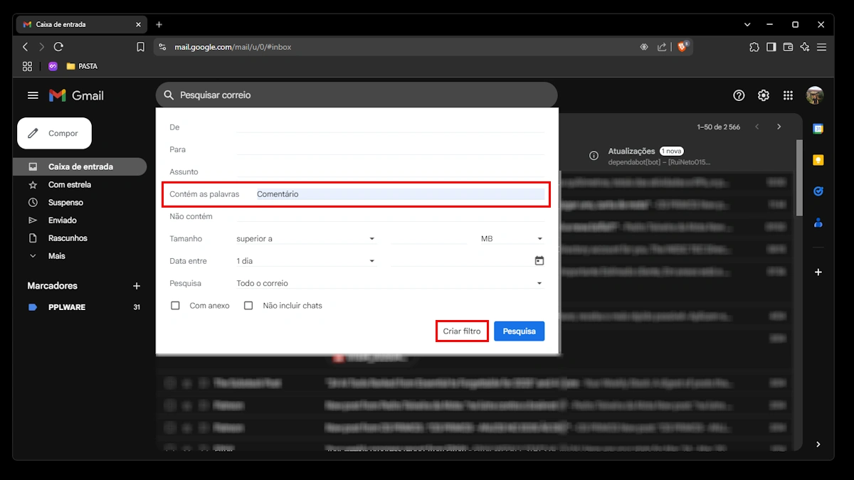
Task: Click the Gmail support help icon
Action: point(739,95)
